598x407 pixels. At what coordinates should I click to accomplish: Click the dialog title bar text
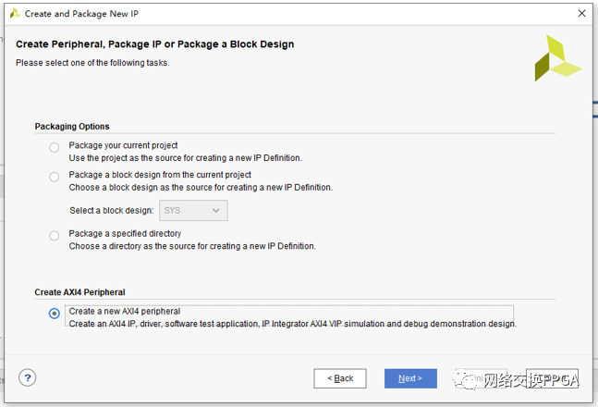[81, 14]
